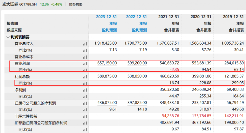Click 2022 营业利润 forecast value 599,200.00
This screenshot has width=246, height=133.
pyautogui.click(x=137, y=63)
